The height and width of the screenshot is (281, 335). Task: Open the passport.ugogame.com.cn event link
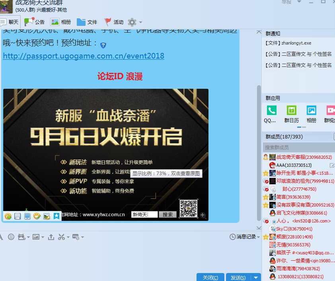[84, 56]
